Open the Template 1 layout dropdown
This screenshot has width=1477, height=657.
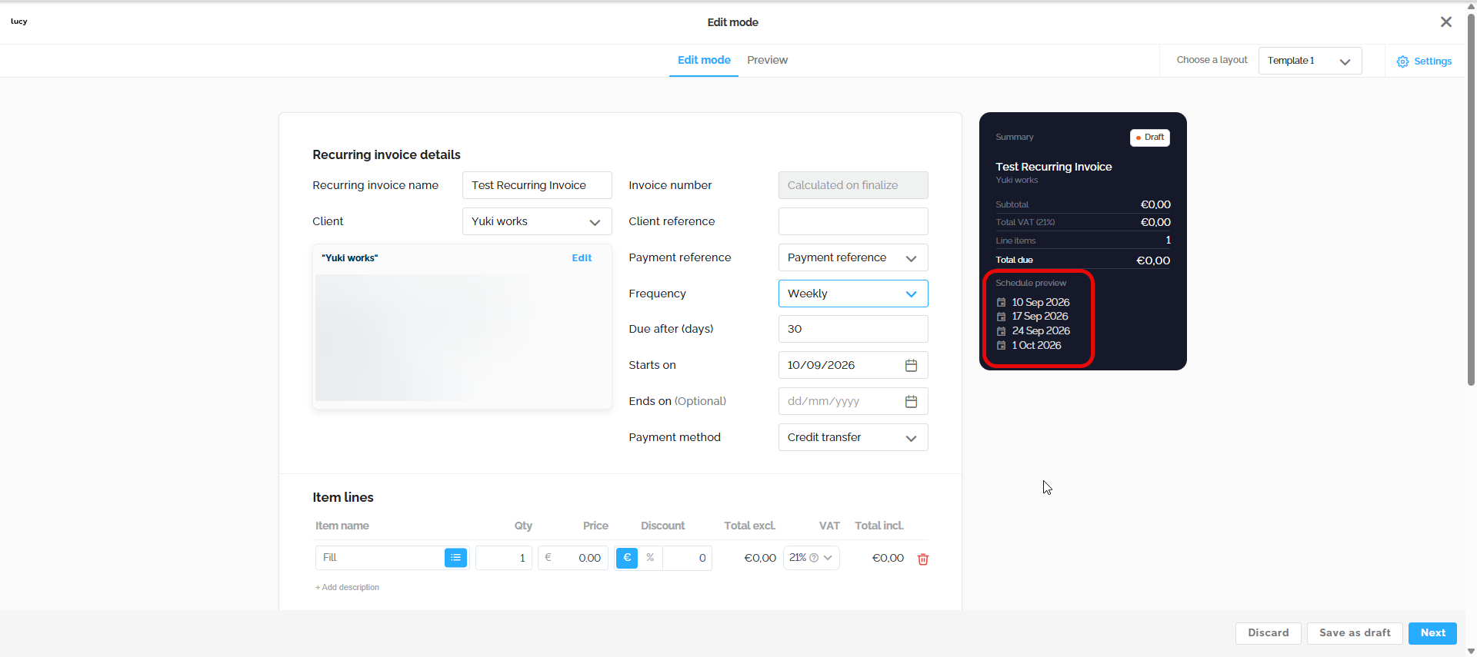(1310, 61)
